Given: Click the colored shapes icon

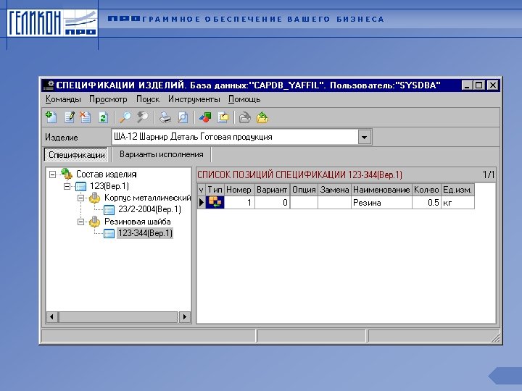Looking at the screenshot, I should [205, 117].
